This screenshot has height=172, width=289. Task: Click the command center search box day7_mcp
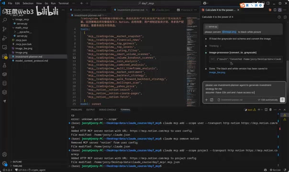145,3
